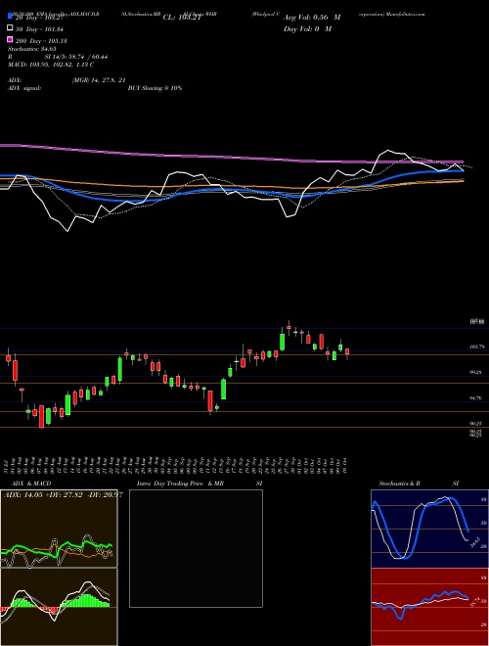This screenshot has width=489, height=646.
Task: Click the 'ADX: 14.05 +DY: 27.82 -DY: 20.97' readout
Action: [x=63, y=494]
